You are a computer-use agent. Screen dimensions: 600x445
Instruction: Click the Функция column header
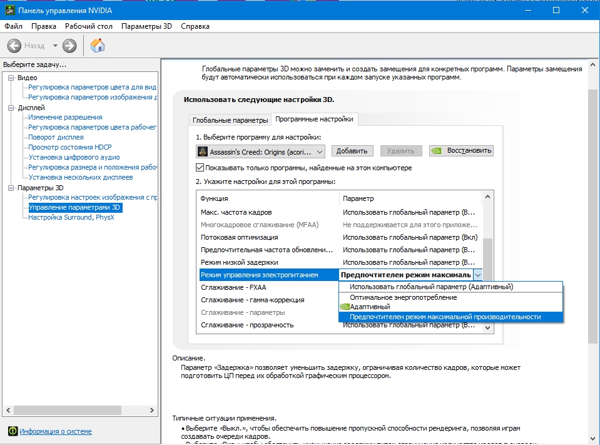[268, 198]
